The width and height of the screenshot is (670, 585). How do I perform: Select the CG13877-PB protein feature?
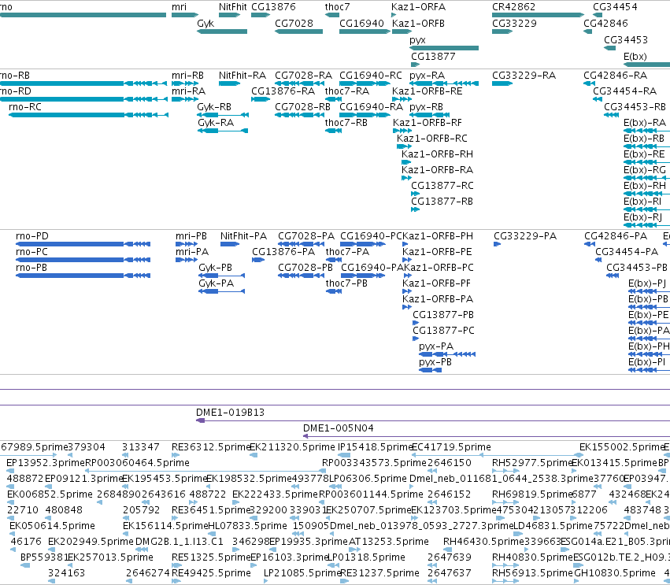416,323
